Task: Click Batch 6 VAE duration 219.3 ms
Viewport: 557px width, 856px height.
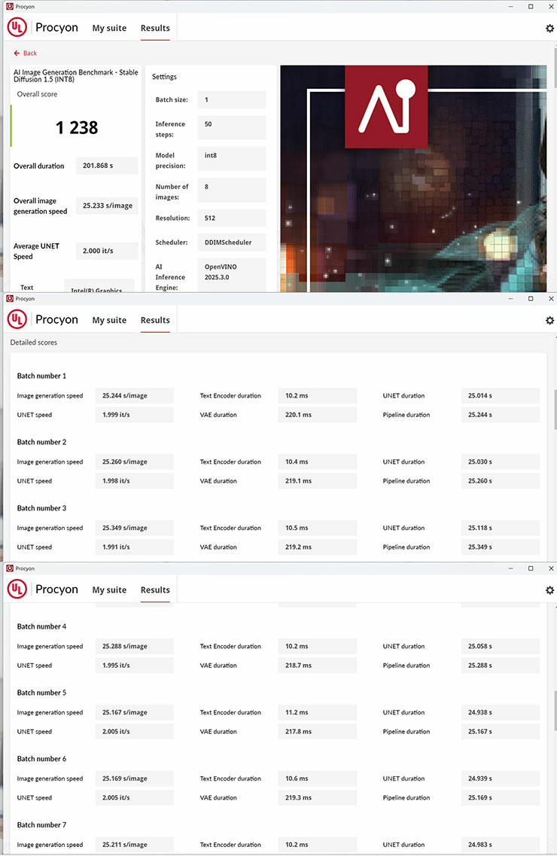Action: [x=317, y=797]
